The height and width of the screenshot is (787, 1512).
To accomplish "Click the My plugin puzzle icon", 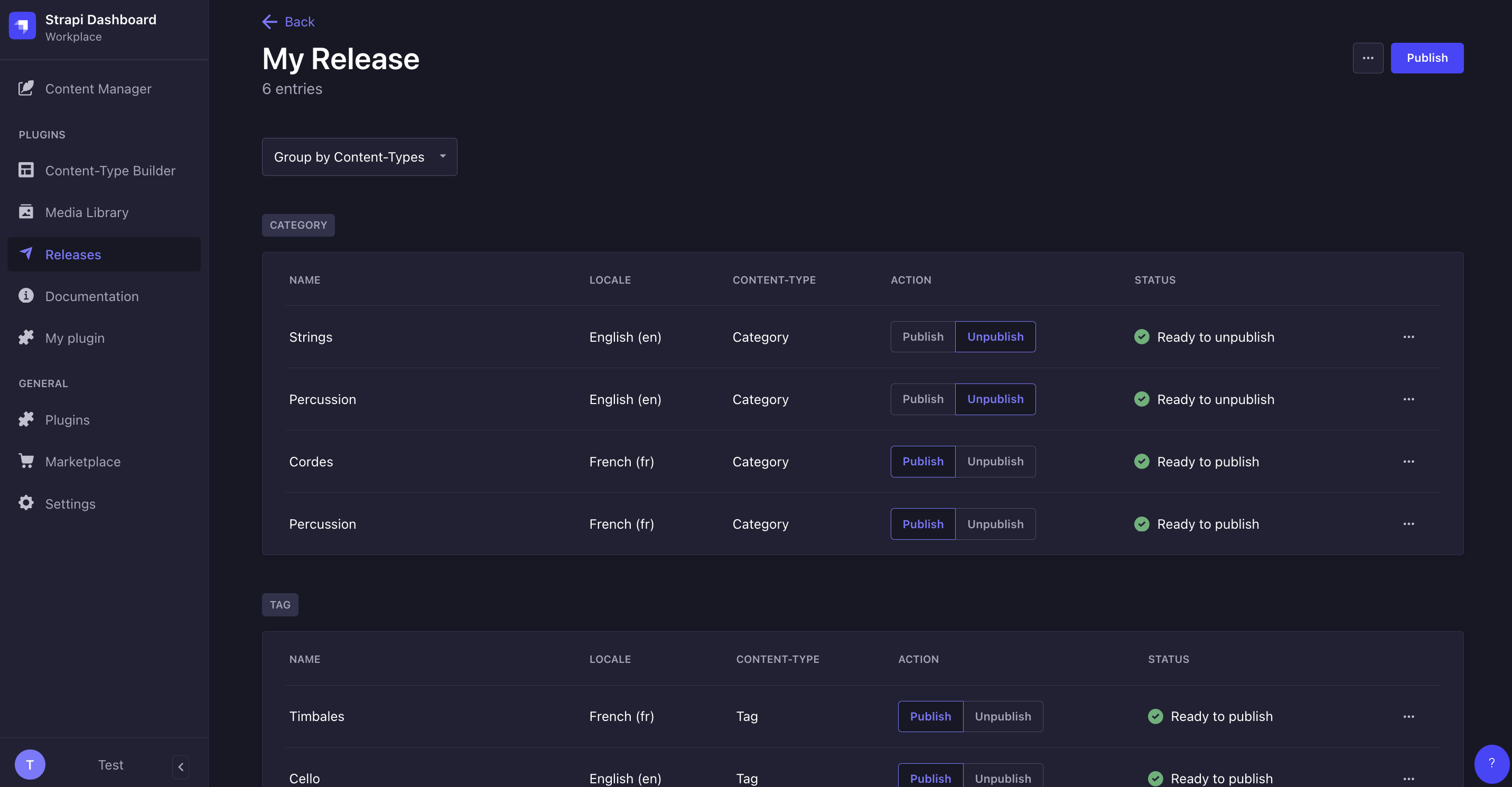I will (x=26, y=338).
